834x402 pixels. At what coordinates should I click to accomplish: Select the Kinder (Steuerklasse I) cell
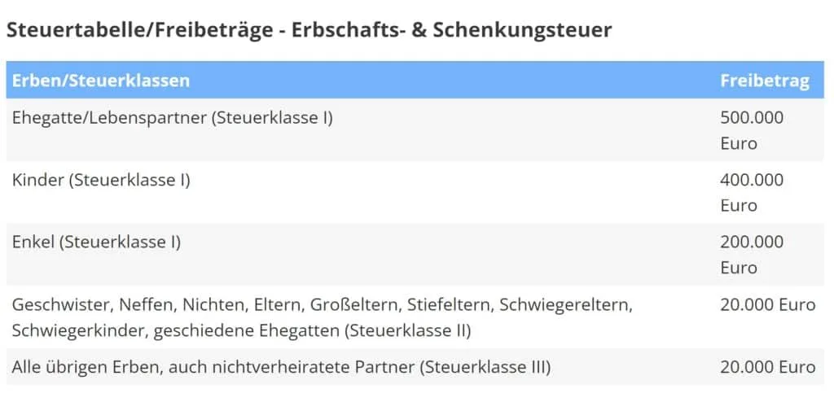(101, 181)
